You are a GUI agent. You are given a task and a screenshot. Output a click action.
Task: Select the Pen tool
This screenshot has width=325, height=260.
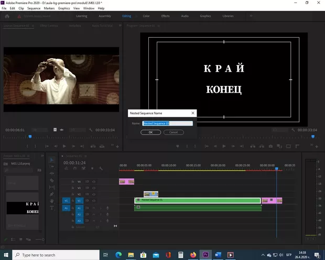[x=52, y=194]
